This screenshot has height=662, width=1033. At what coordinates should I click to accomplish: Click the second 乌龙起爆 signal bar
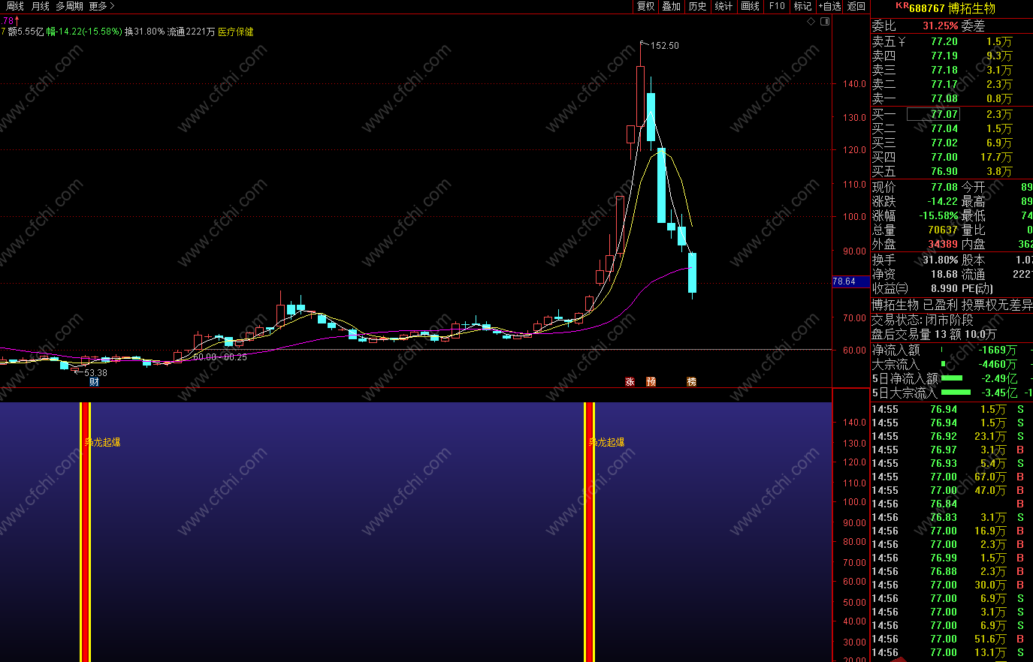[x=589, y=531]
